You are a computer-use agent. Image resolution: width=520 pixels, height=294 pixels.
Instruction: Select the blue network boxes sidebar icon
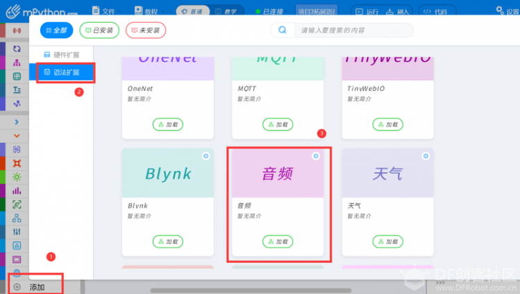[x=17, y=218]
